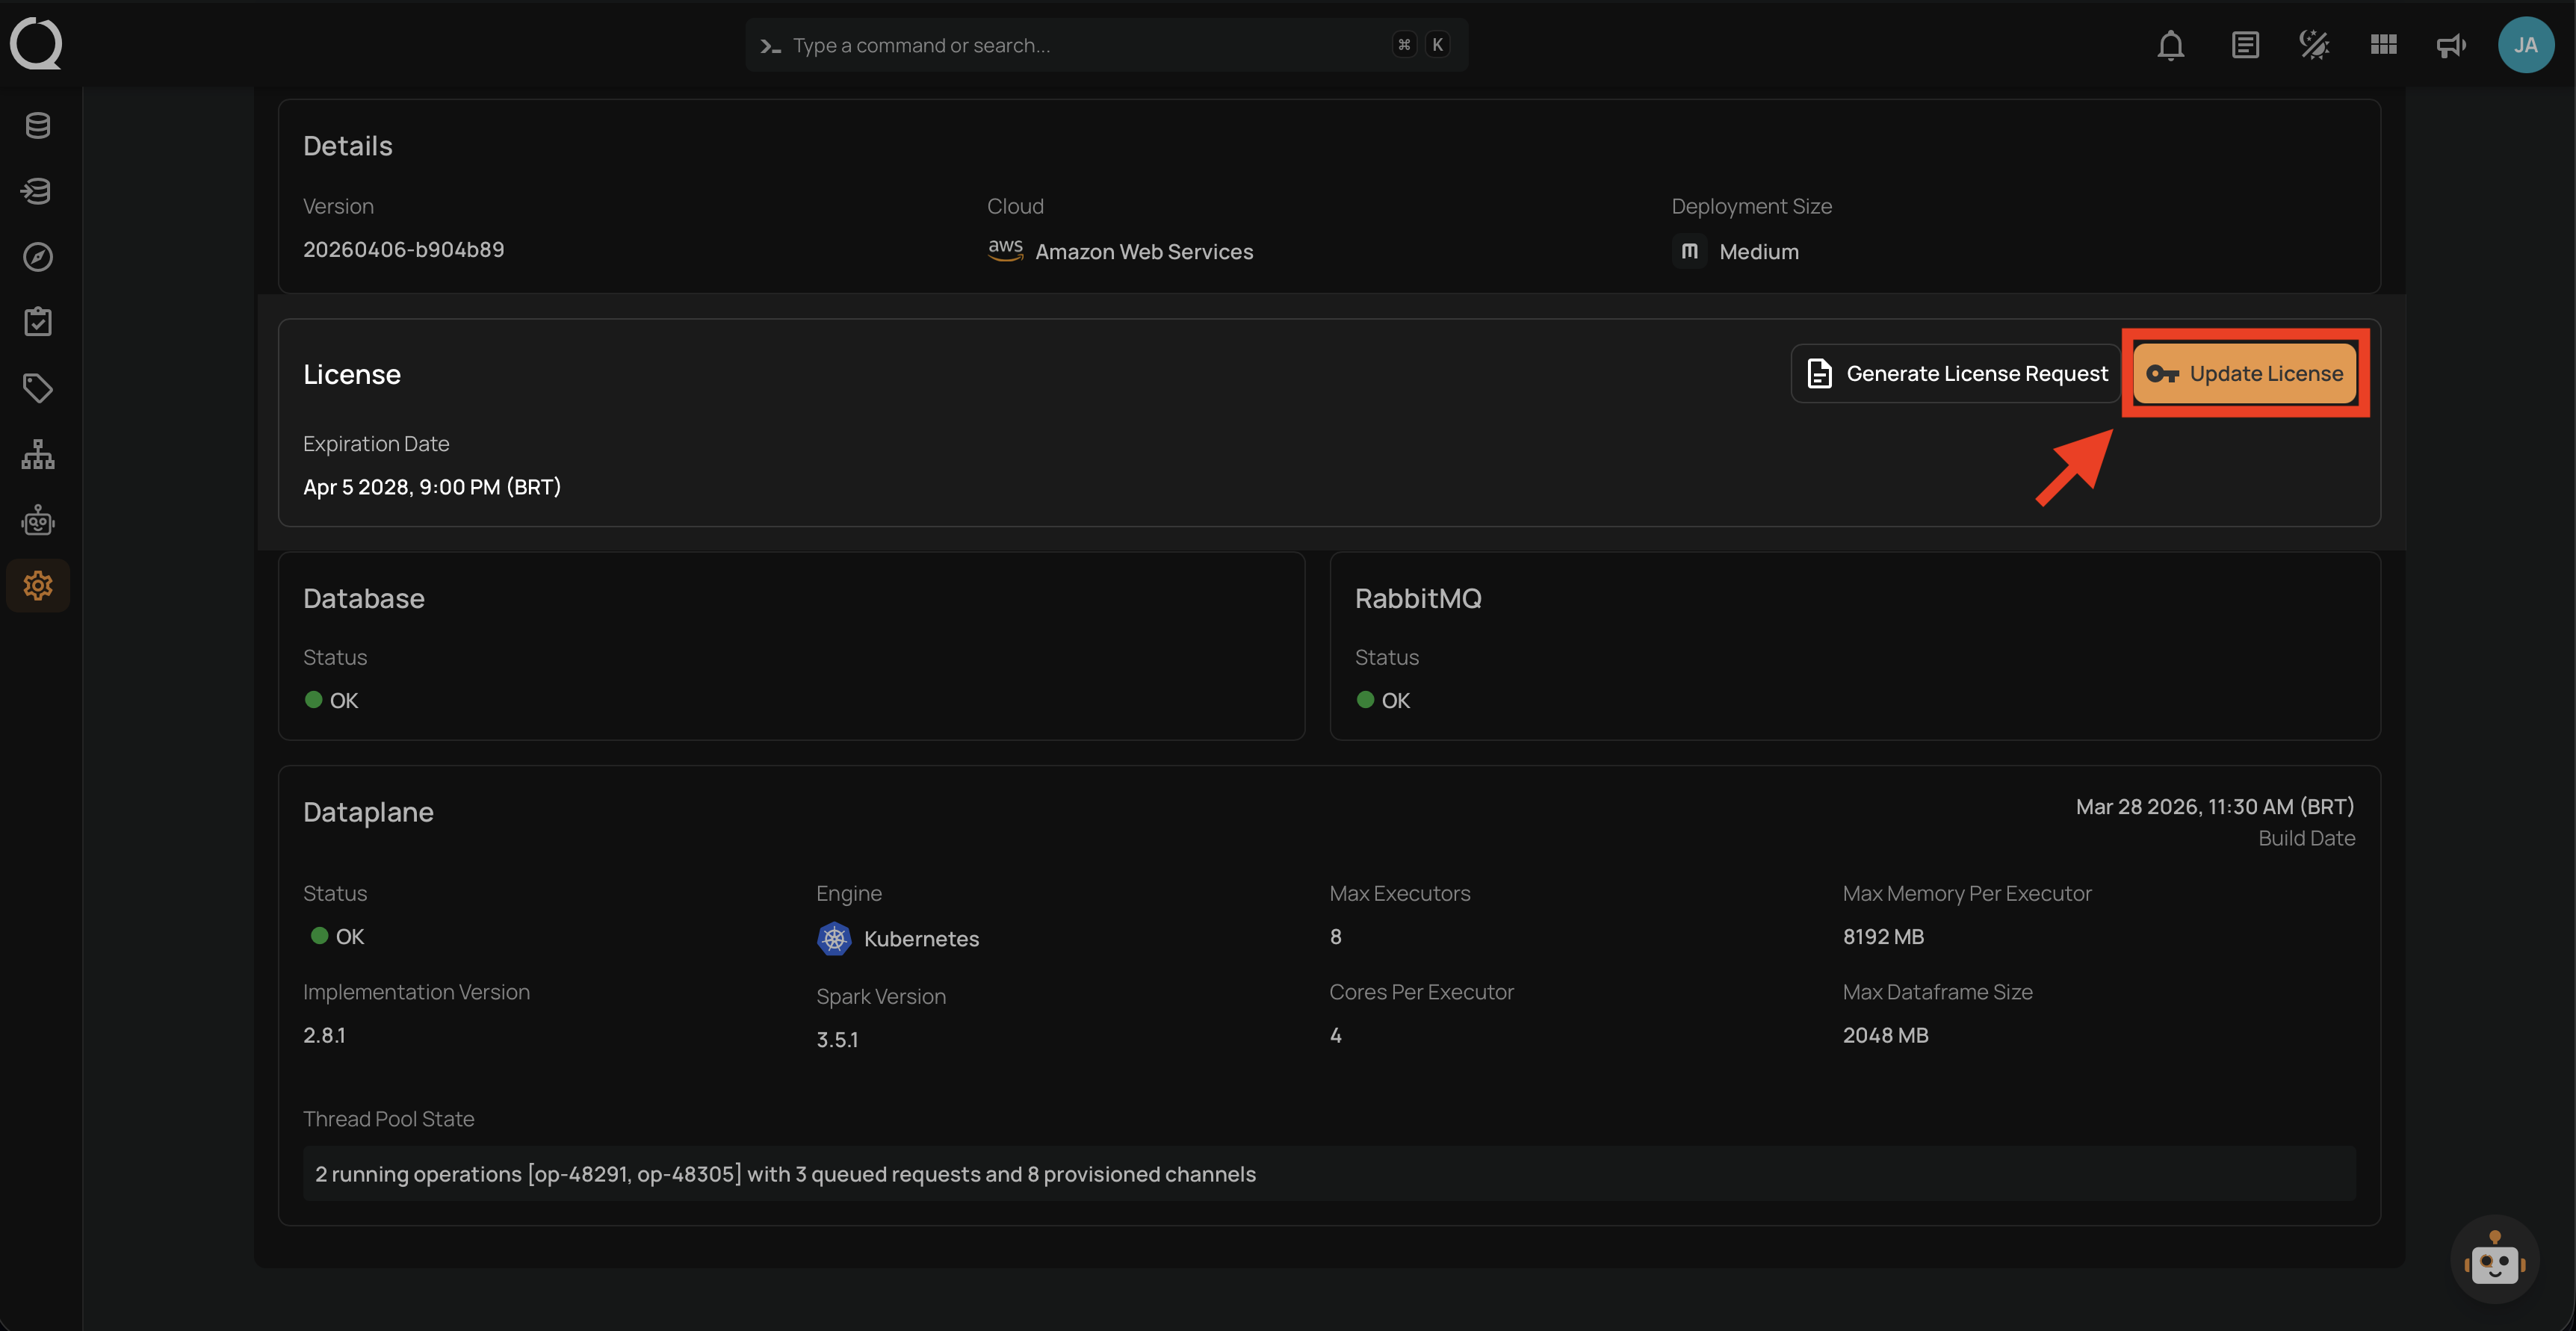Click build date Mar 28 2026, 11:30 AM (BRT)
Image resolution: width=2576 pixels, height=1331 pixels.
coord(2215,807)
